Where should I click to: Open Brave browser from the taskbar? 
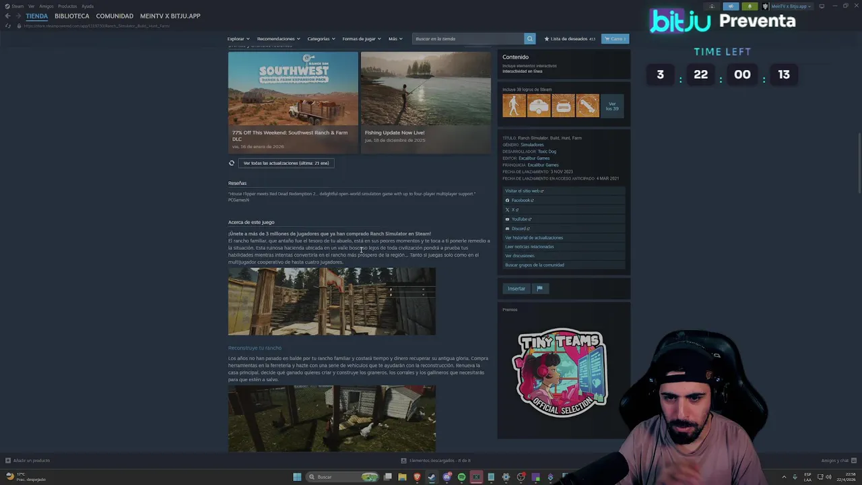pos(417,477)
